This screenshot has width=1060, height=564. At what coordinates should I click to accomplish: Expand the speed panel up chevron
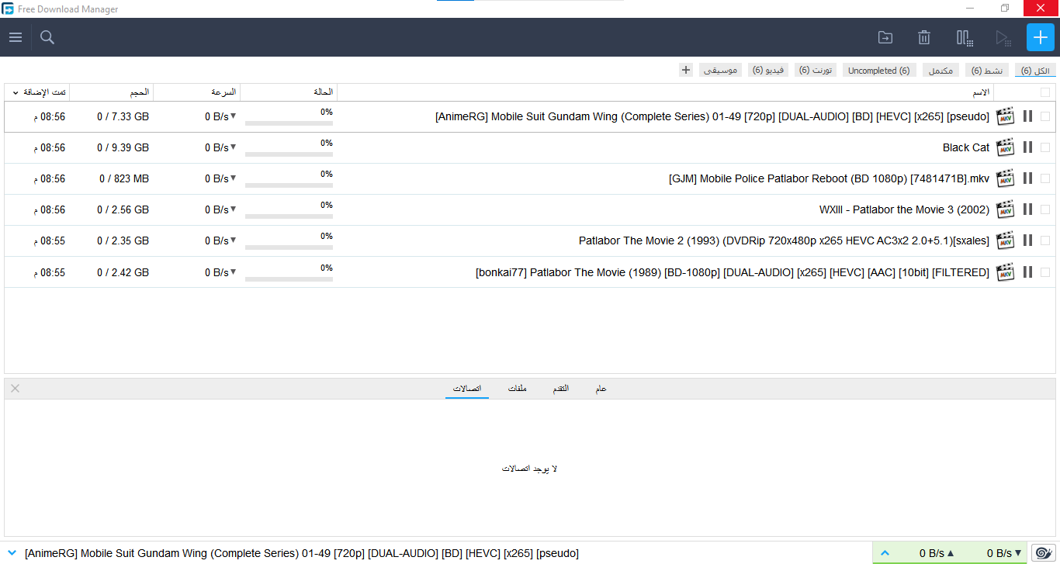coord(885,553)
